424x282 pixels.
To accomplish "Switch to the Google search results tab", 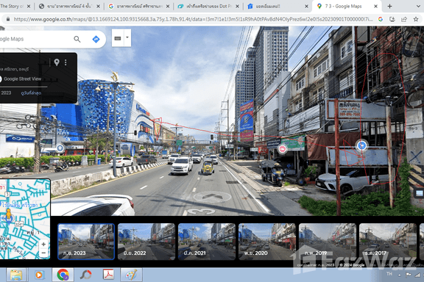I will point(138,6).
